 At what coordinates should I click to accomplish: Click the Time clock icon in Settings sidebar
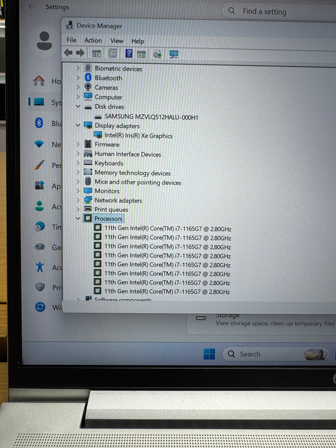(39, 226)
